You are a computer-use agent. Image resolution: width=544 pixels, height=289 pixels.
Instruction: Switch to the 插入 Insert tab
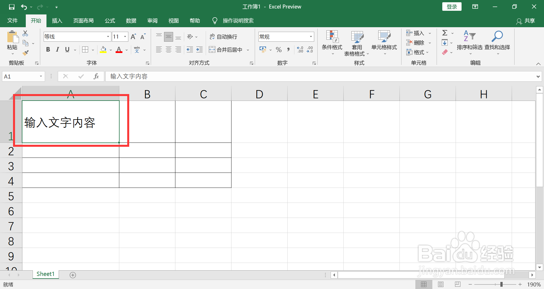57,21
